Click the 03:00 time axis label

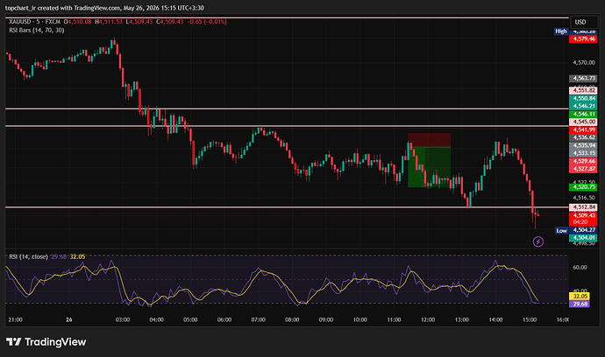click(122, 319)
